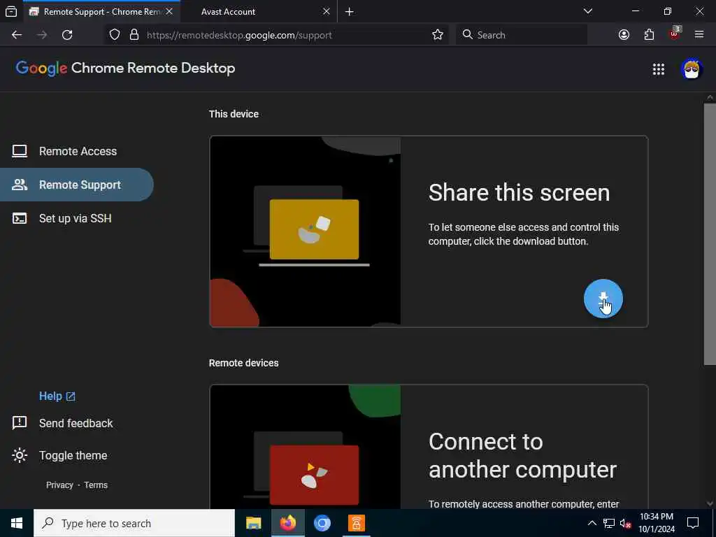Open the network status tray icon
Screen dimensions: 716x537
(609, 523)
